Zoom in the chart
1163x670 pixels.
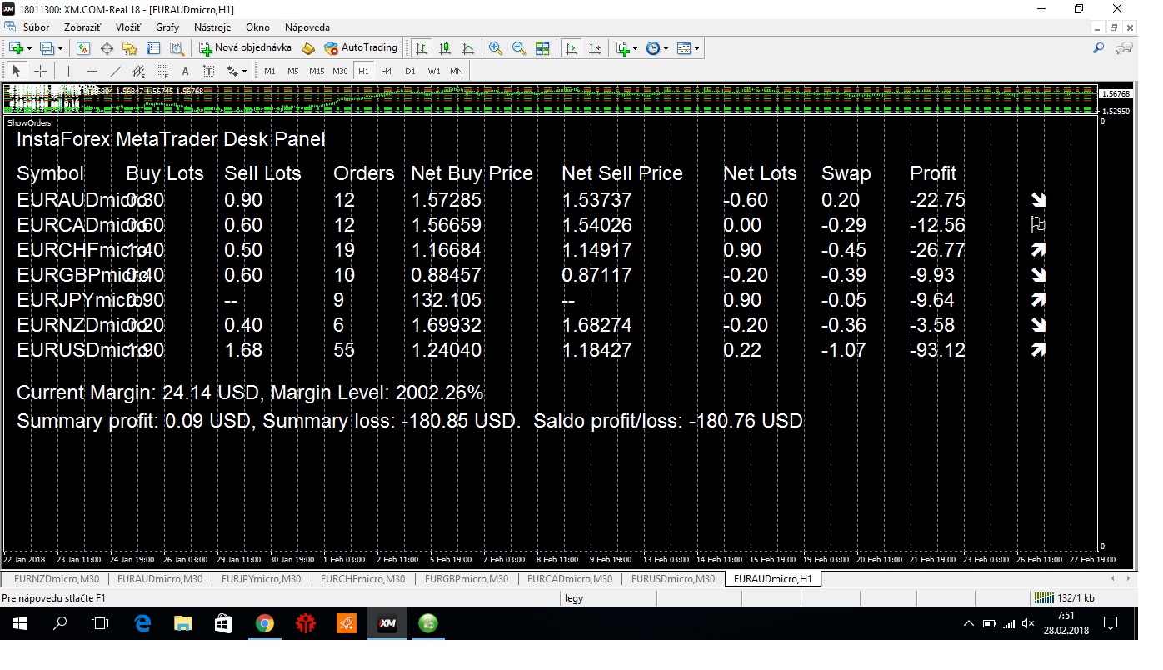496,48
